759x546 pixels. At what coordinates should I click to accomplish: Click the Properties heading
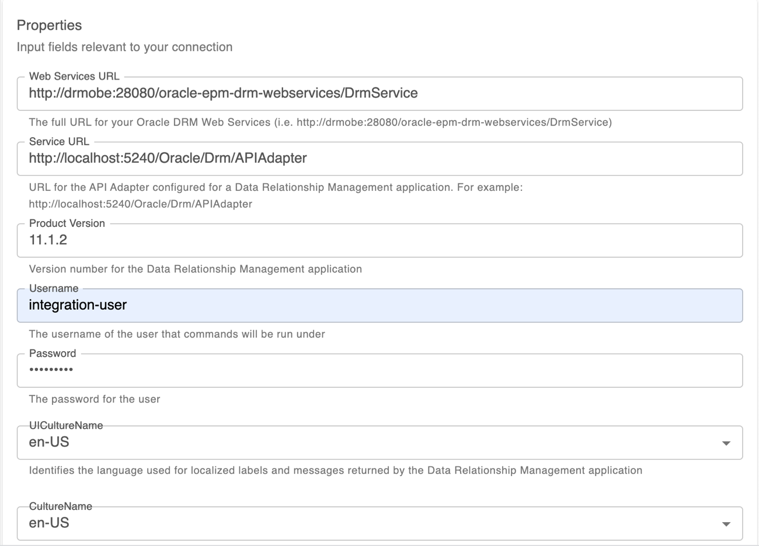[50, 25]
